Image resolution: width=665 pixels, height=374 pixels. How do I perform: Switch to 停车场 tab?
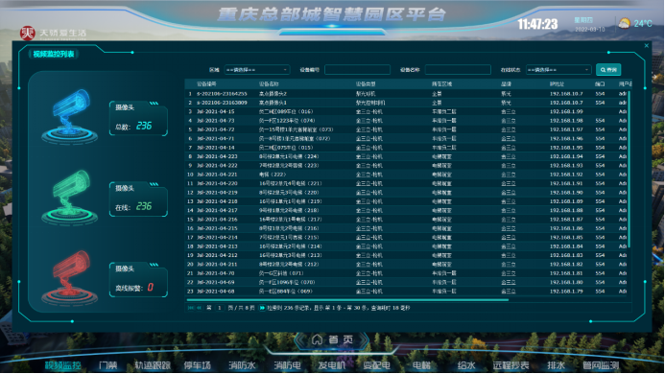[198, 365]
